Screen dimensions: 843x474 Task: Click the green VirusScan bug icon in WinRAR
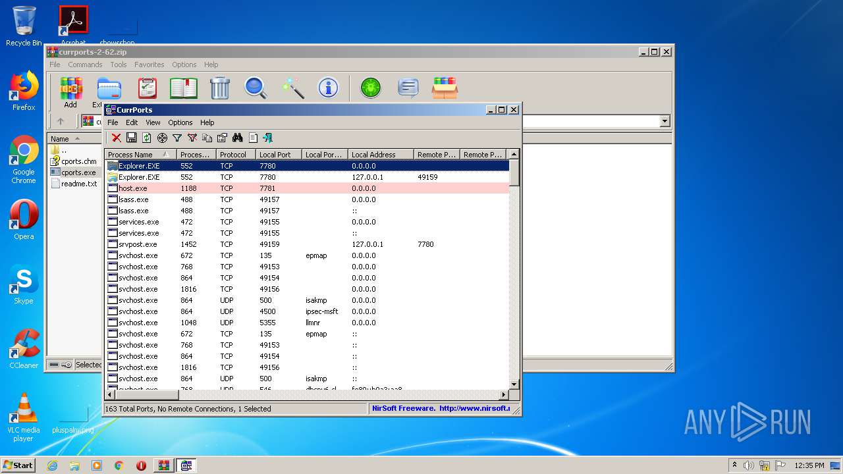tap(371, 88)
